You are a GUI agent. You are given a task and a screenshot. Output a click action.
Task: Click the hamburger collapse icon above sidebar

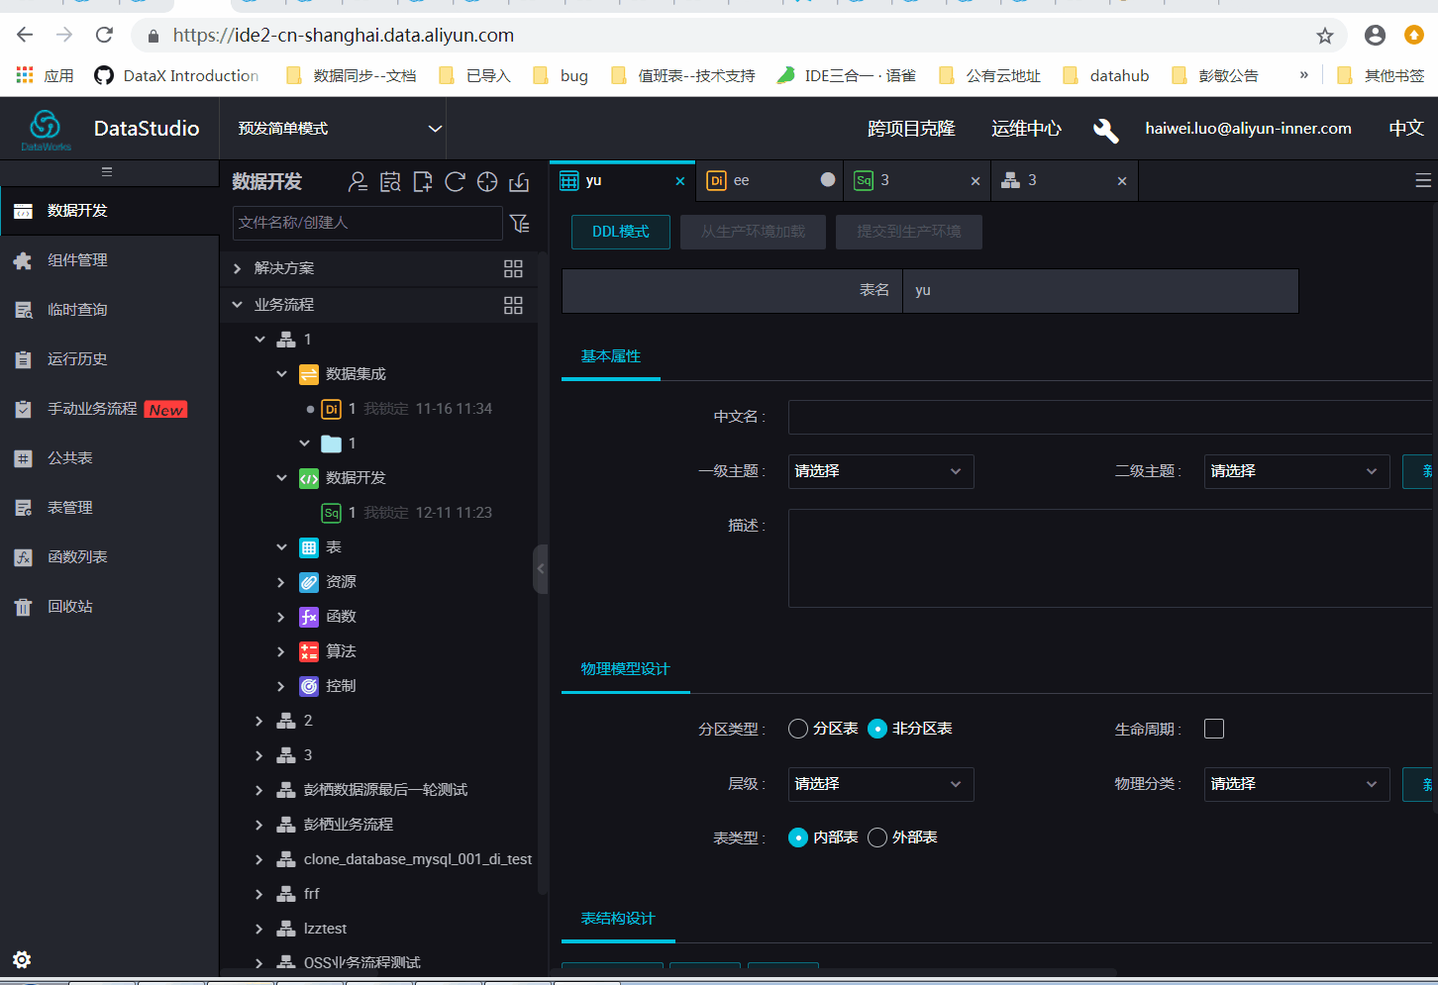pos(107,172)
